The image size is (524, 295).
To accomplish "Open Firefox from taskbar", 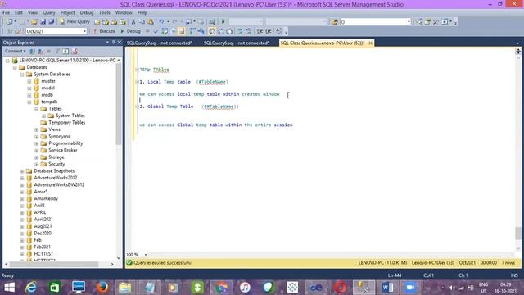I will (102, 288).
